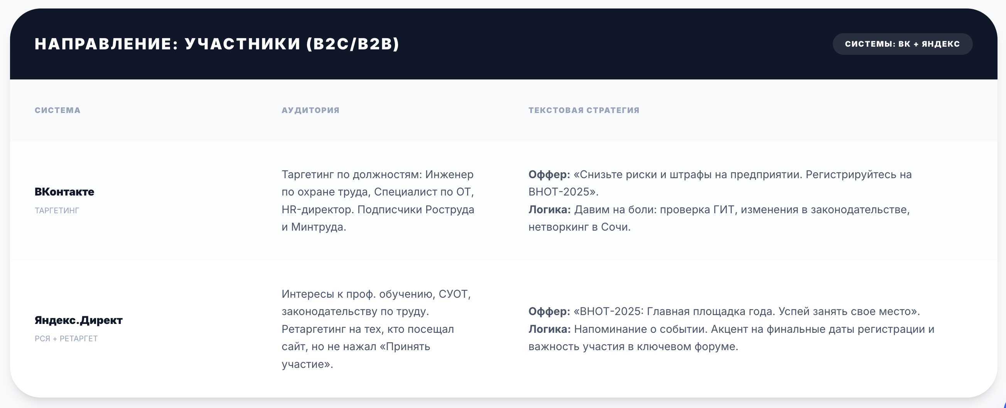Click the РСЯ + РЕТАРГЕТ sublabel
This screenshot has height=408, width=1006.
click(66, 339)
